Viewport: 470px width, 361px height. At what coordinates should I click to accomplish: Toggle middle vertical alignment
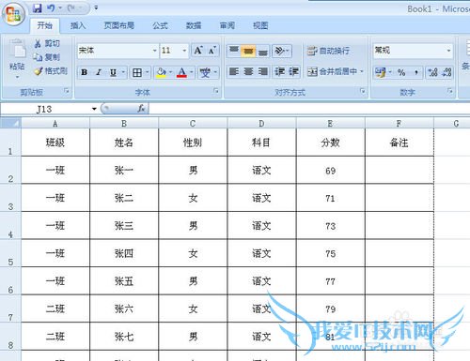point(248,51)
